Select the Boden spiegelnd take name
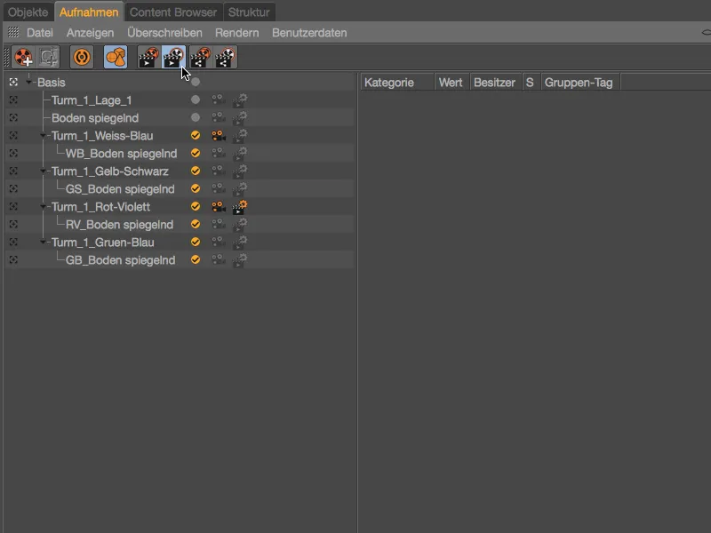This screenshot has height=533, width=711. point(95,118)
